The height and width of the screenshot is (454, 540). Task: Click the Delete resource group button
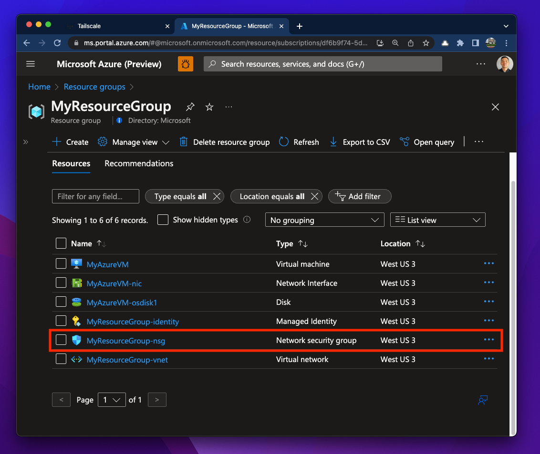[225, 142]
